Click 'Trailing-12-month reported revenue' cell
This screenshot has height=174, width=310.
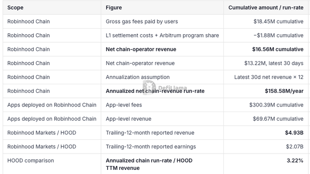pyautogui.click(x=150, y=133)
